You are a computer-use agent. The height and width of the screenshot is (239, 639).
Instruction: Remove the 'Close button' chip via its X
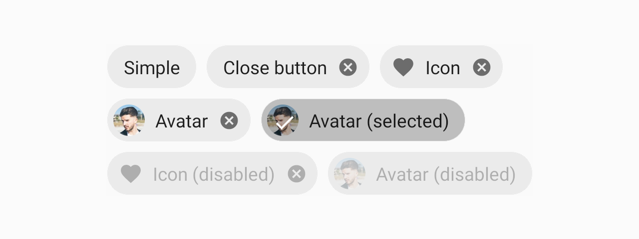(348, 67)
